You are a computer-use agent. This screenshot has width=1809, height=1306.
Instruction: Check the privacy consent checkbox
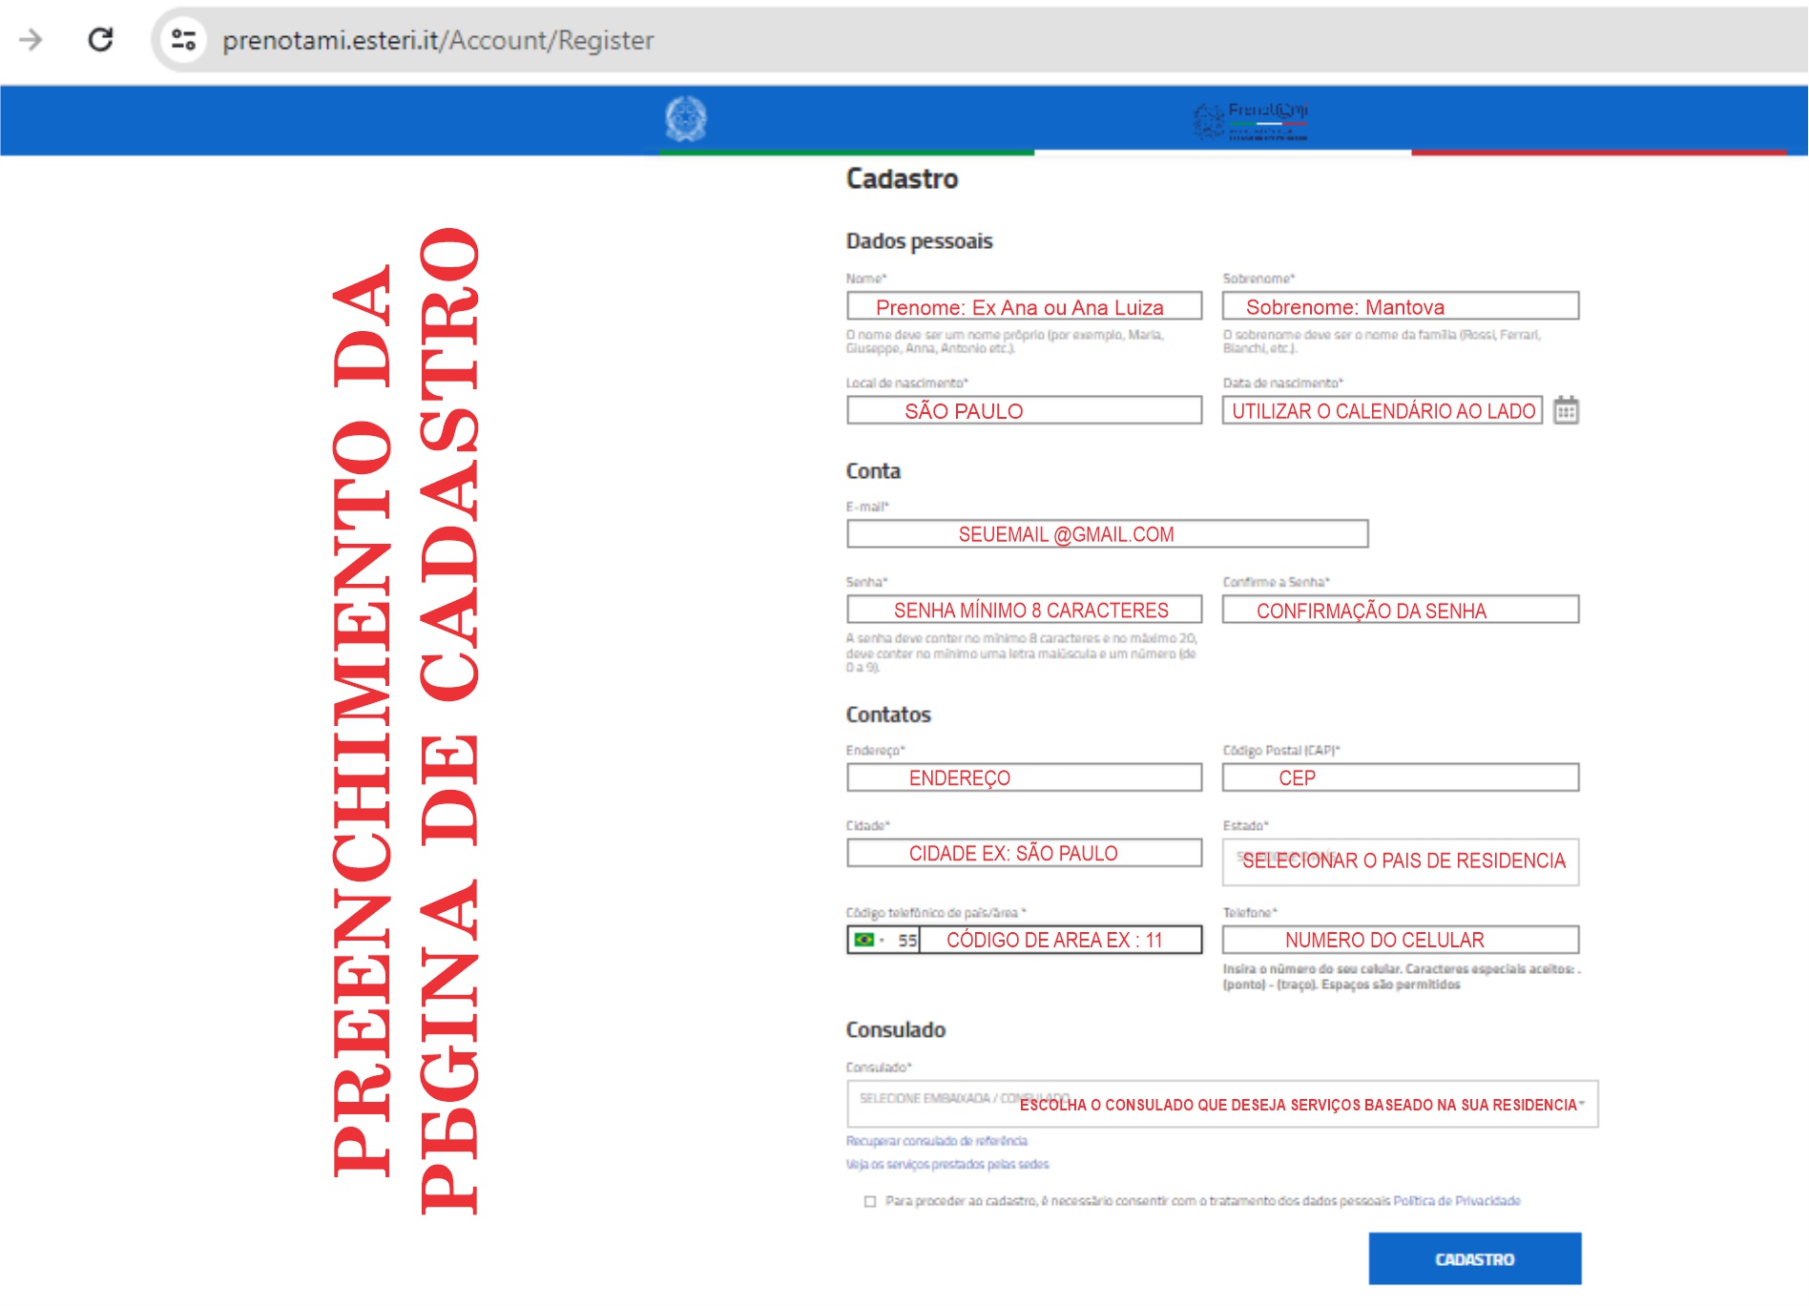click(870, 1201)
